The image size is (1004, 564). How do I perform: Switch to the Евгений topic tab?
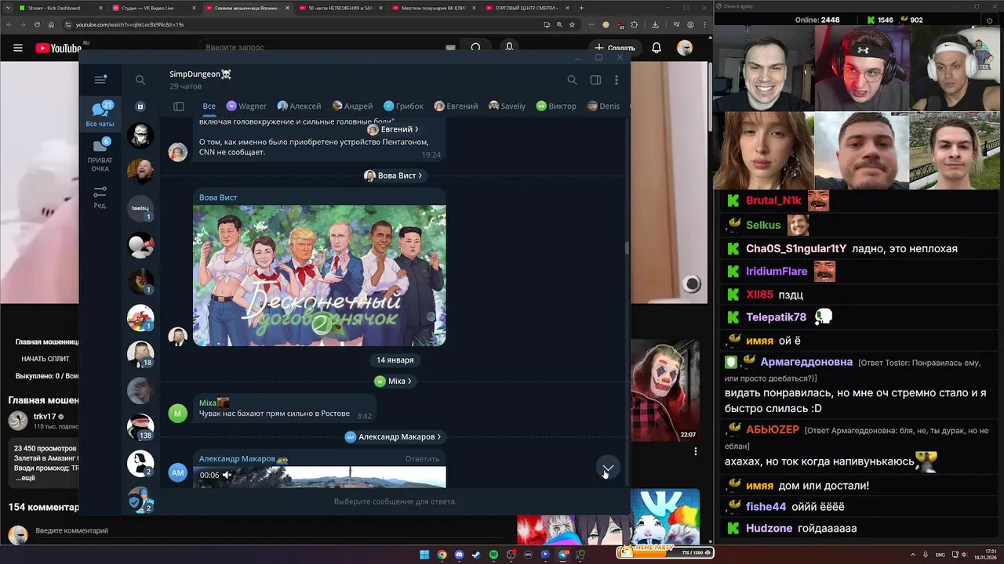456,107
